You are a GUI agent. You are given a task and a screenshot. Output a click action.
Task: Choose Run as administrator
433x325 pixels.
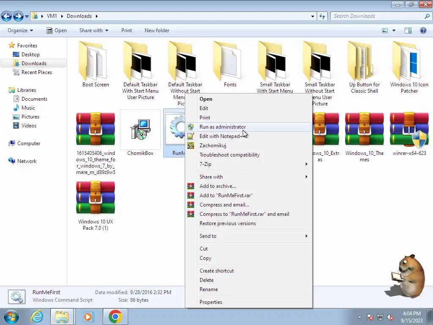pyautogui.click(x=249, y=127)
